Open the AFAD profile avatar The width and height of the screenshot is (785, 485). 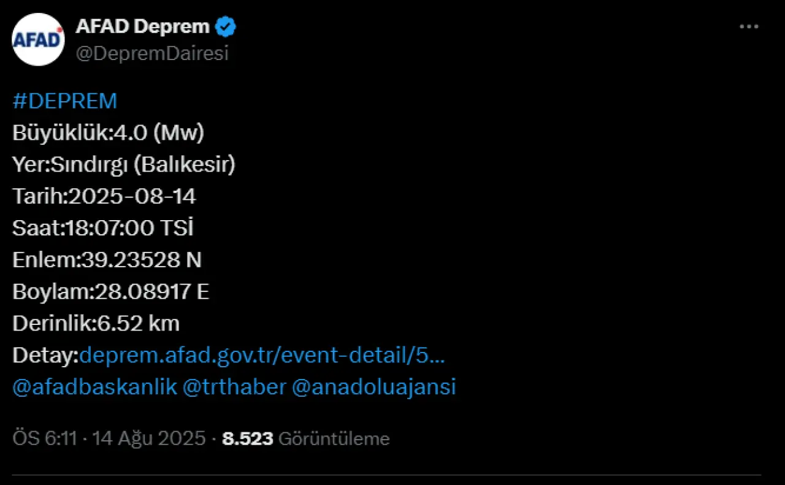(38, 40)
